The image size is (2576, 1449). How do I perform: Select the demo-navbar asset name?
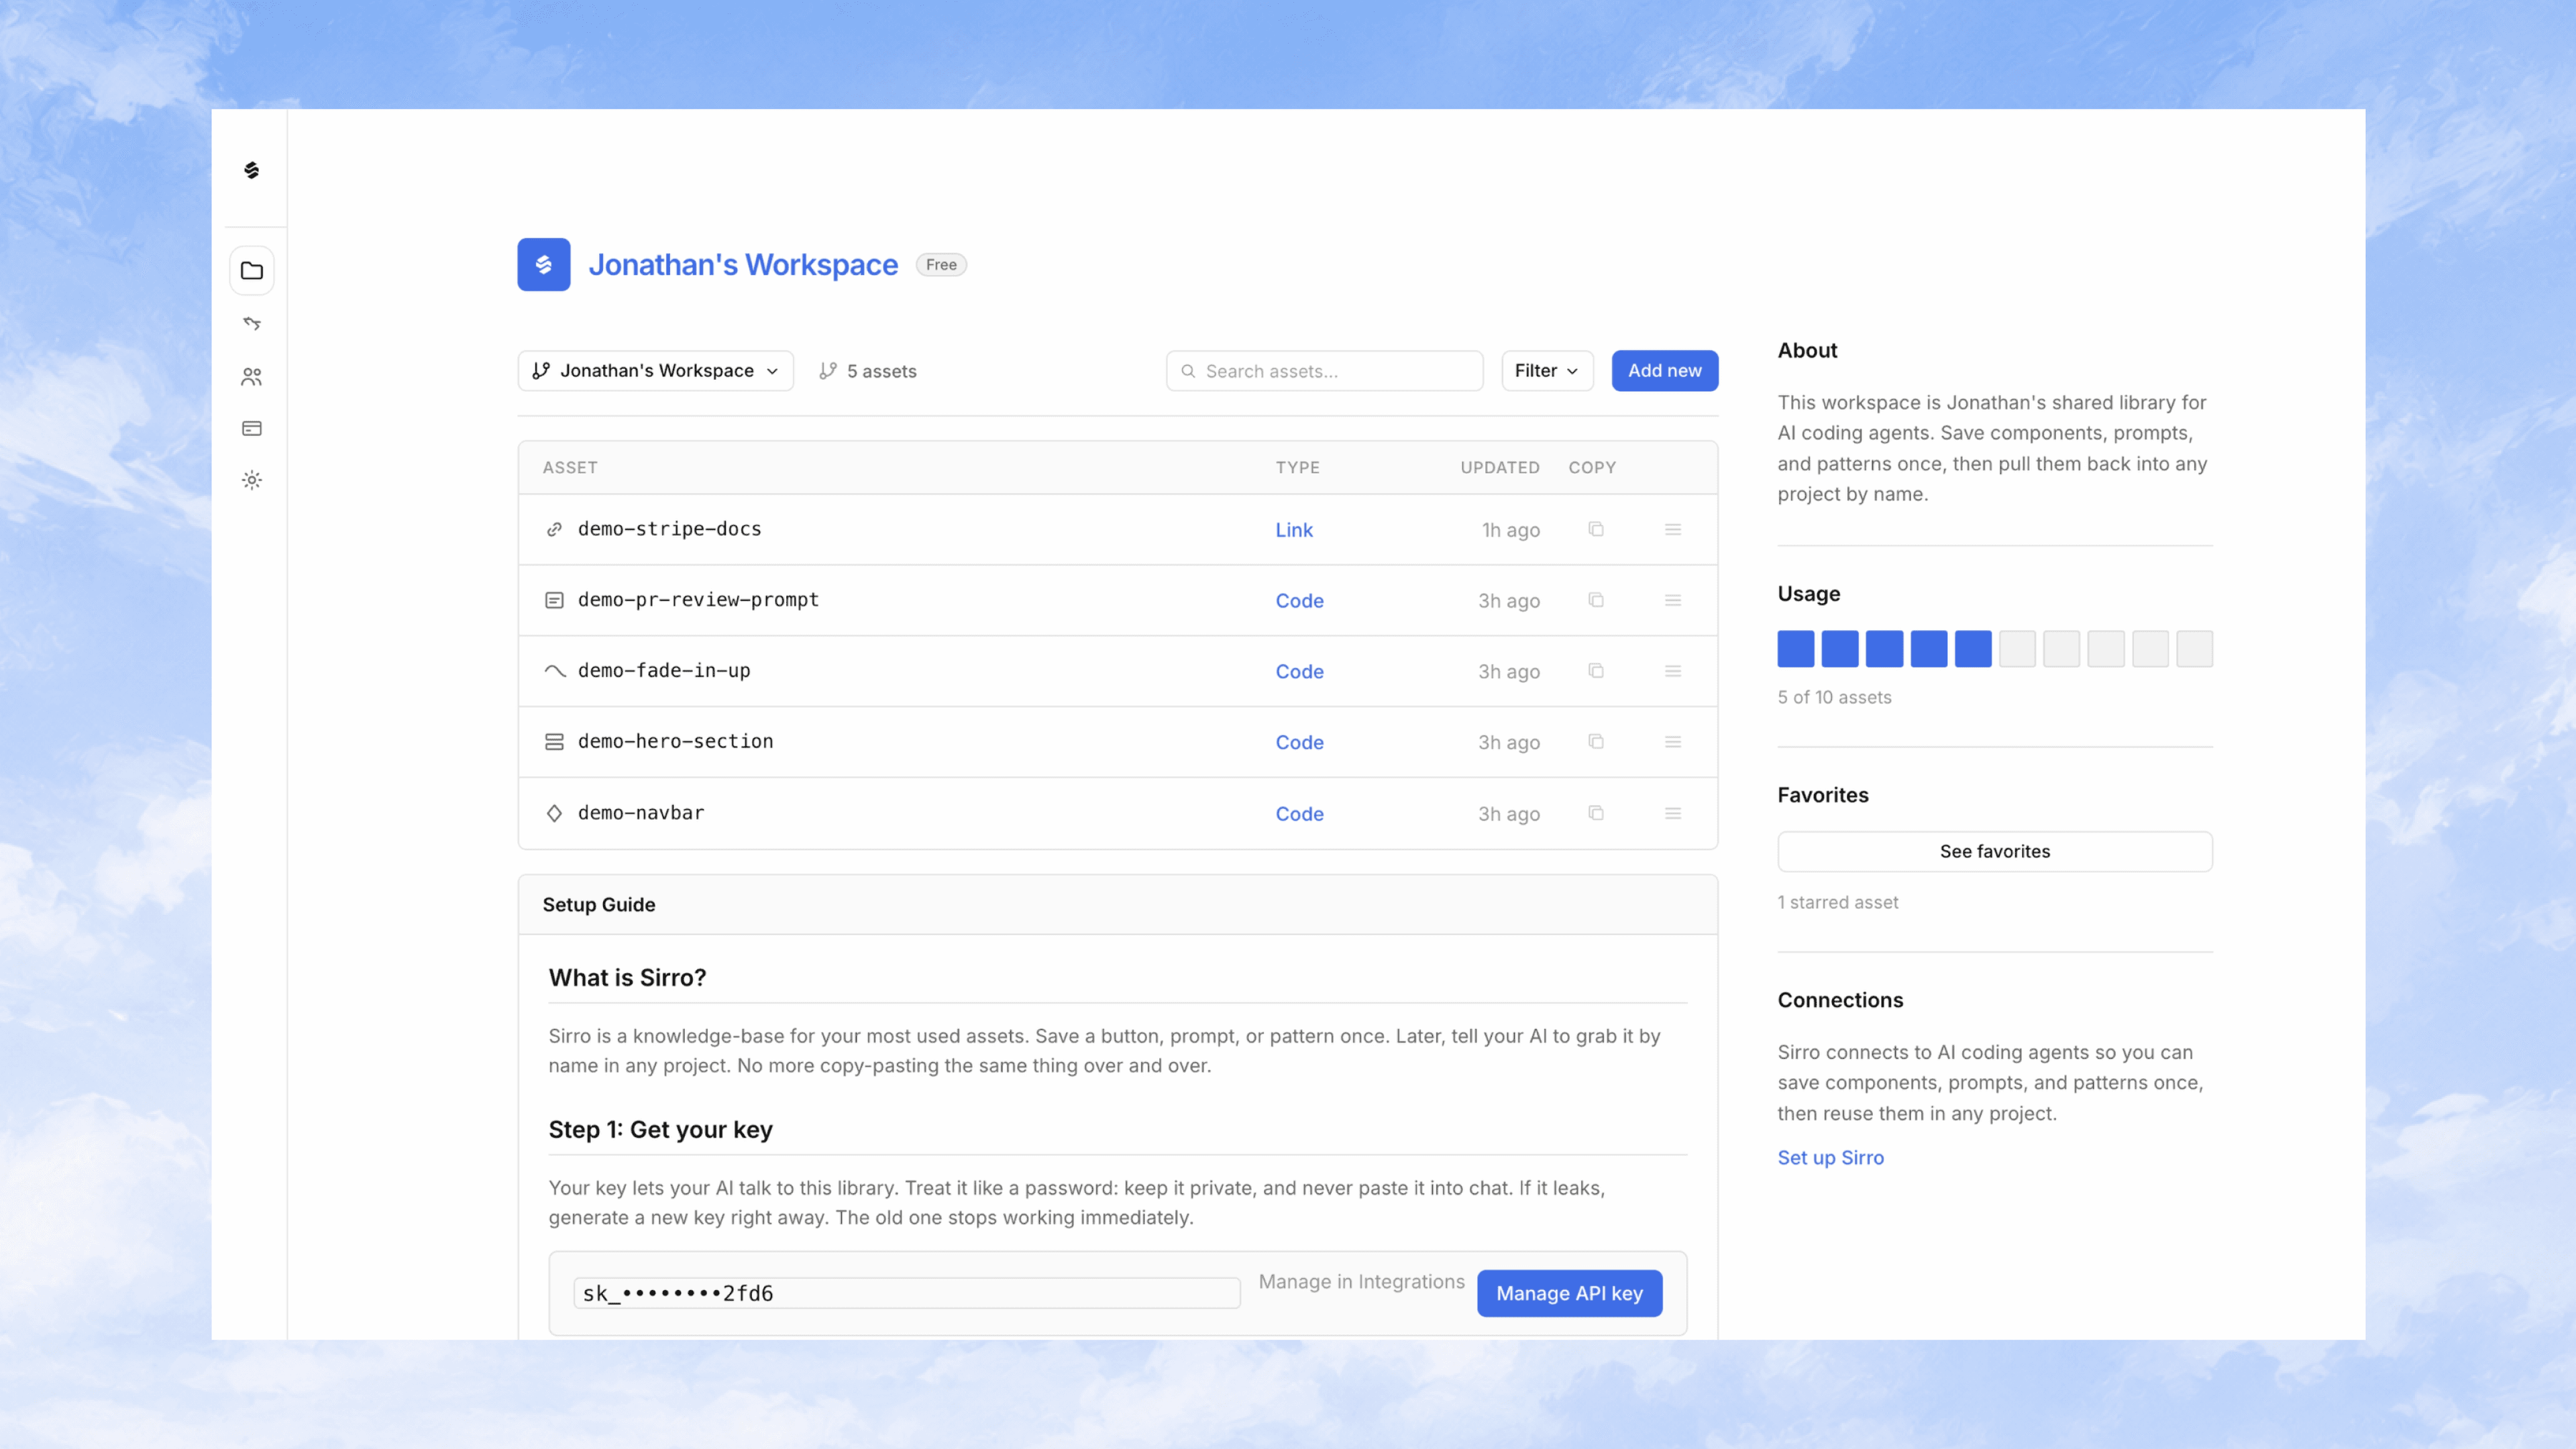coord(641,813)
